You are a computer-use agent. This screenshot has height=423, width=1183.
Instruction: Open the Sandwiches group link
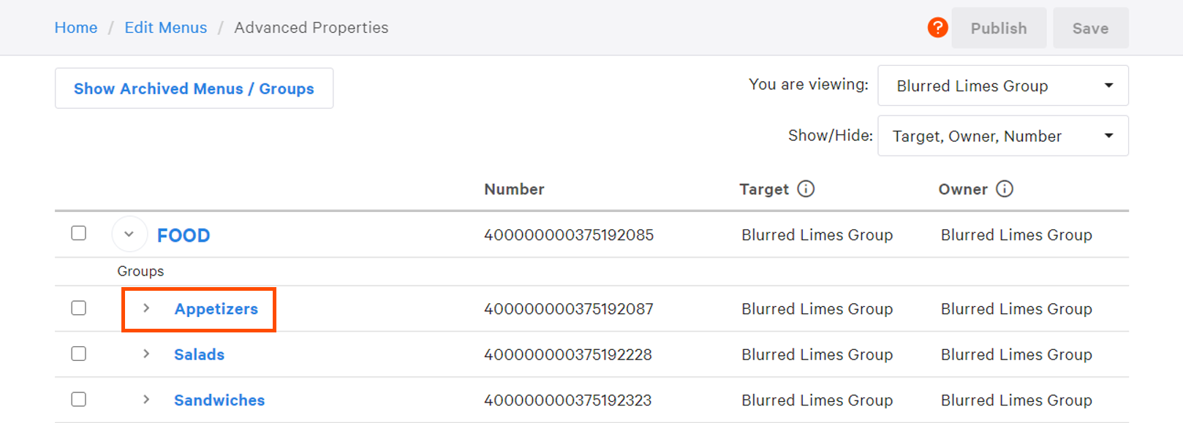pyautogui.click(x=219, y=400)
